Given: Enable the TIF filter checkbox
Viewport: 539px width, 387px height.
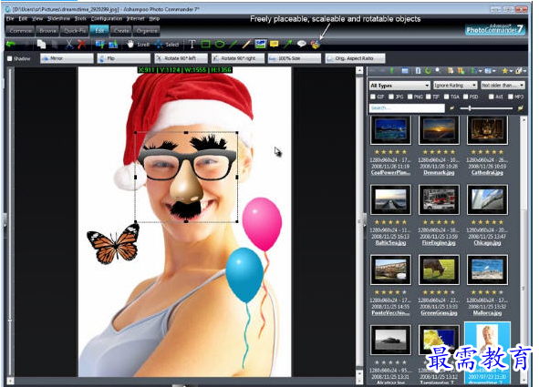Looking at the screenshot, I should (x=429, y=97).
